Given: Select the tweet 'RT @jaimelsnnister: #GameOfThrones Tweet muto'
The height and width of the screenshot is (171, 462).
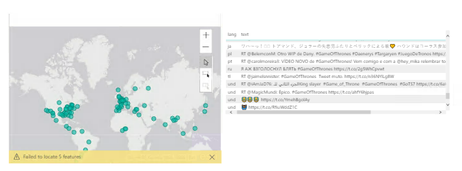Looking at the screenshot, I should coord(317,76).
